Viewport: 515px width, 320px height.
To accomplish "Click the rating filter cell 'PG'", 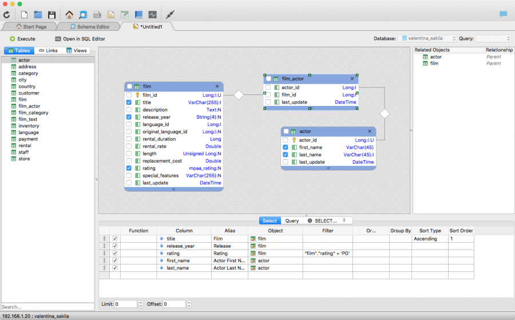I will click(x=327, y=253).
